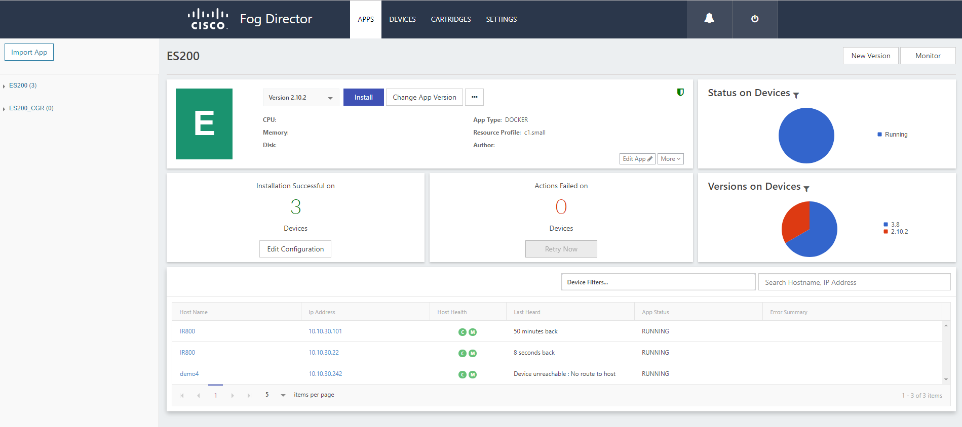This screenshot has height=427, width=962.
Task: Click the 2.10.2 version legend swatch
Action: click(886, 232)
